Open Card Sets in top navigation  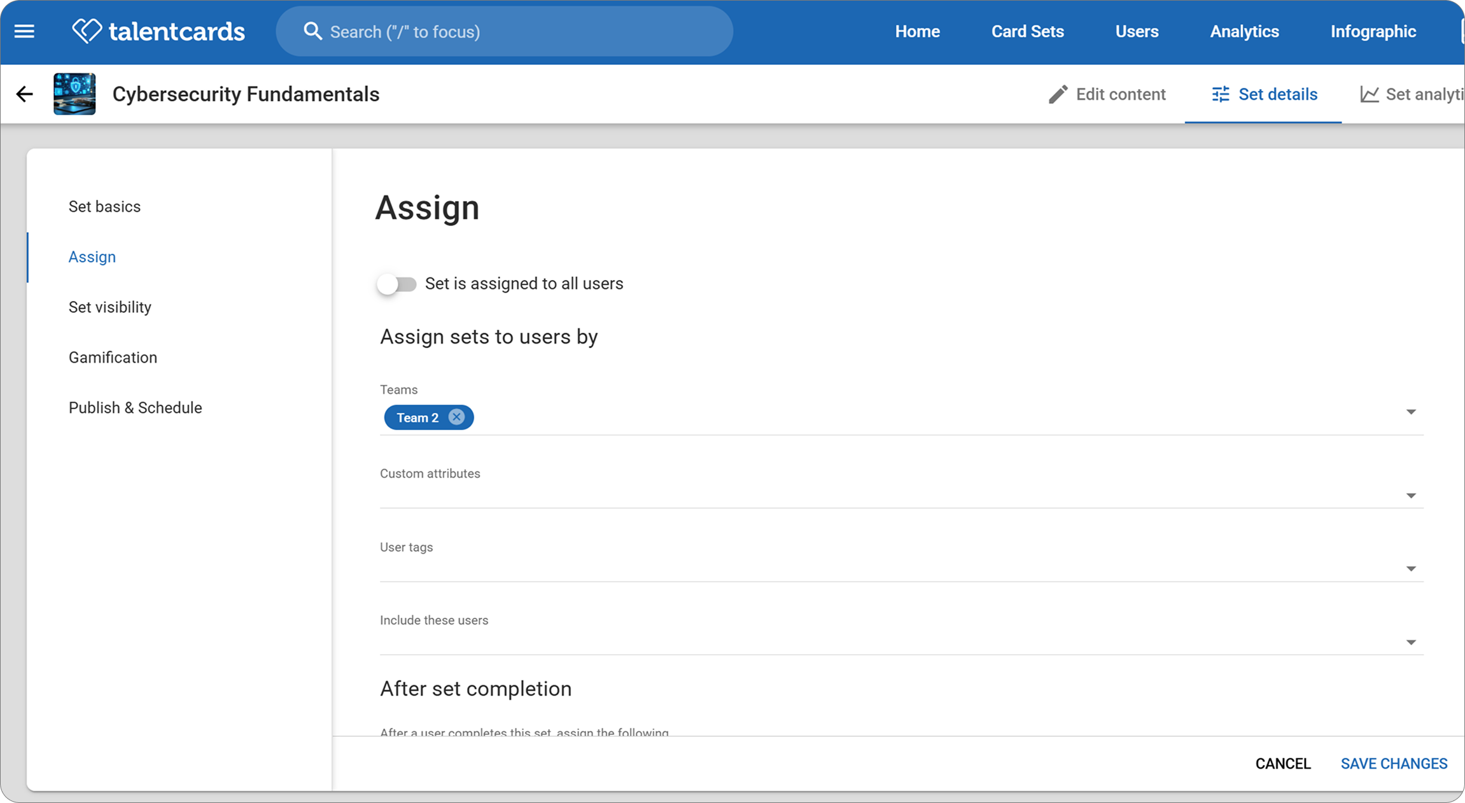[1027, 31]
